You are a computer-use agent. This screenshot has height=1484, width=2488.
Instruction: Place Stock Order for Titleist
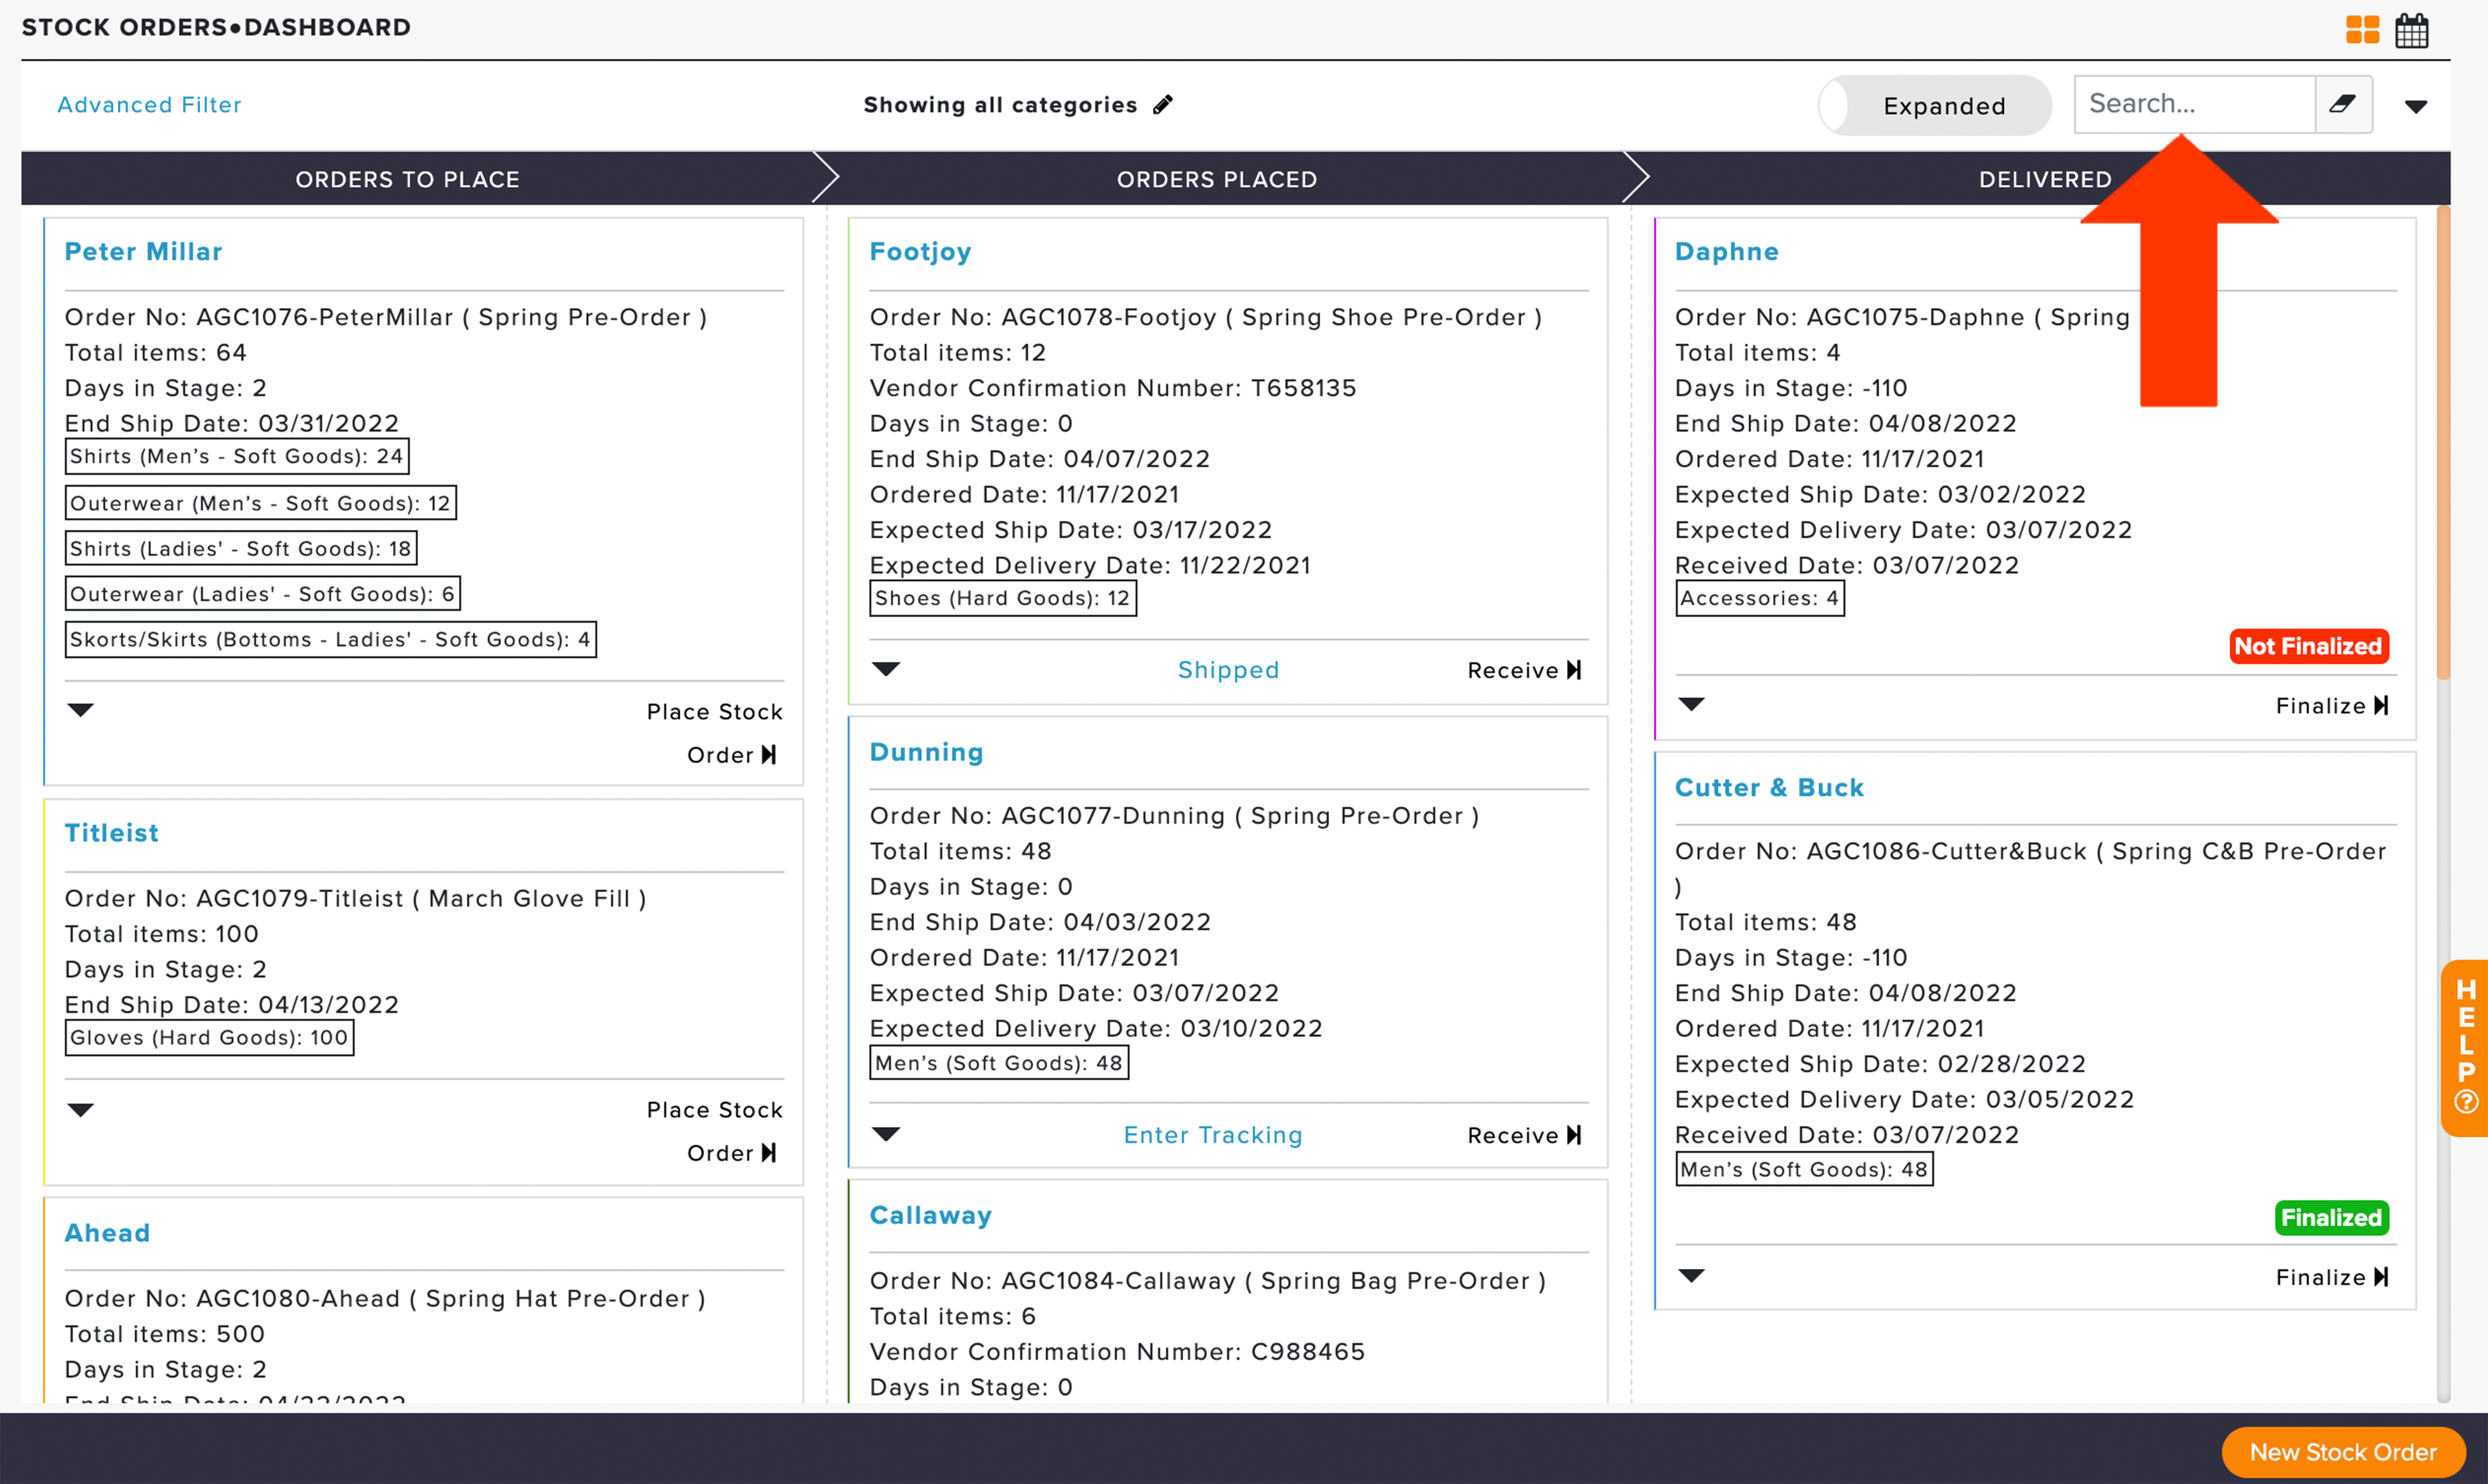[715, 1131]
